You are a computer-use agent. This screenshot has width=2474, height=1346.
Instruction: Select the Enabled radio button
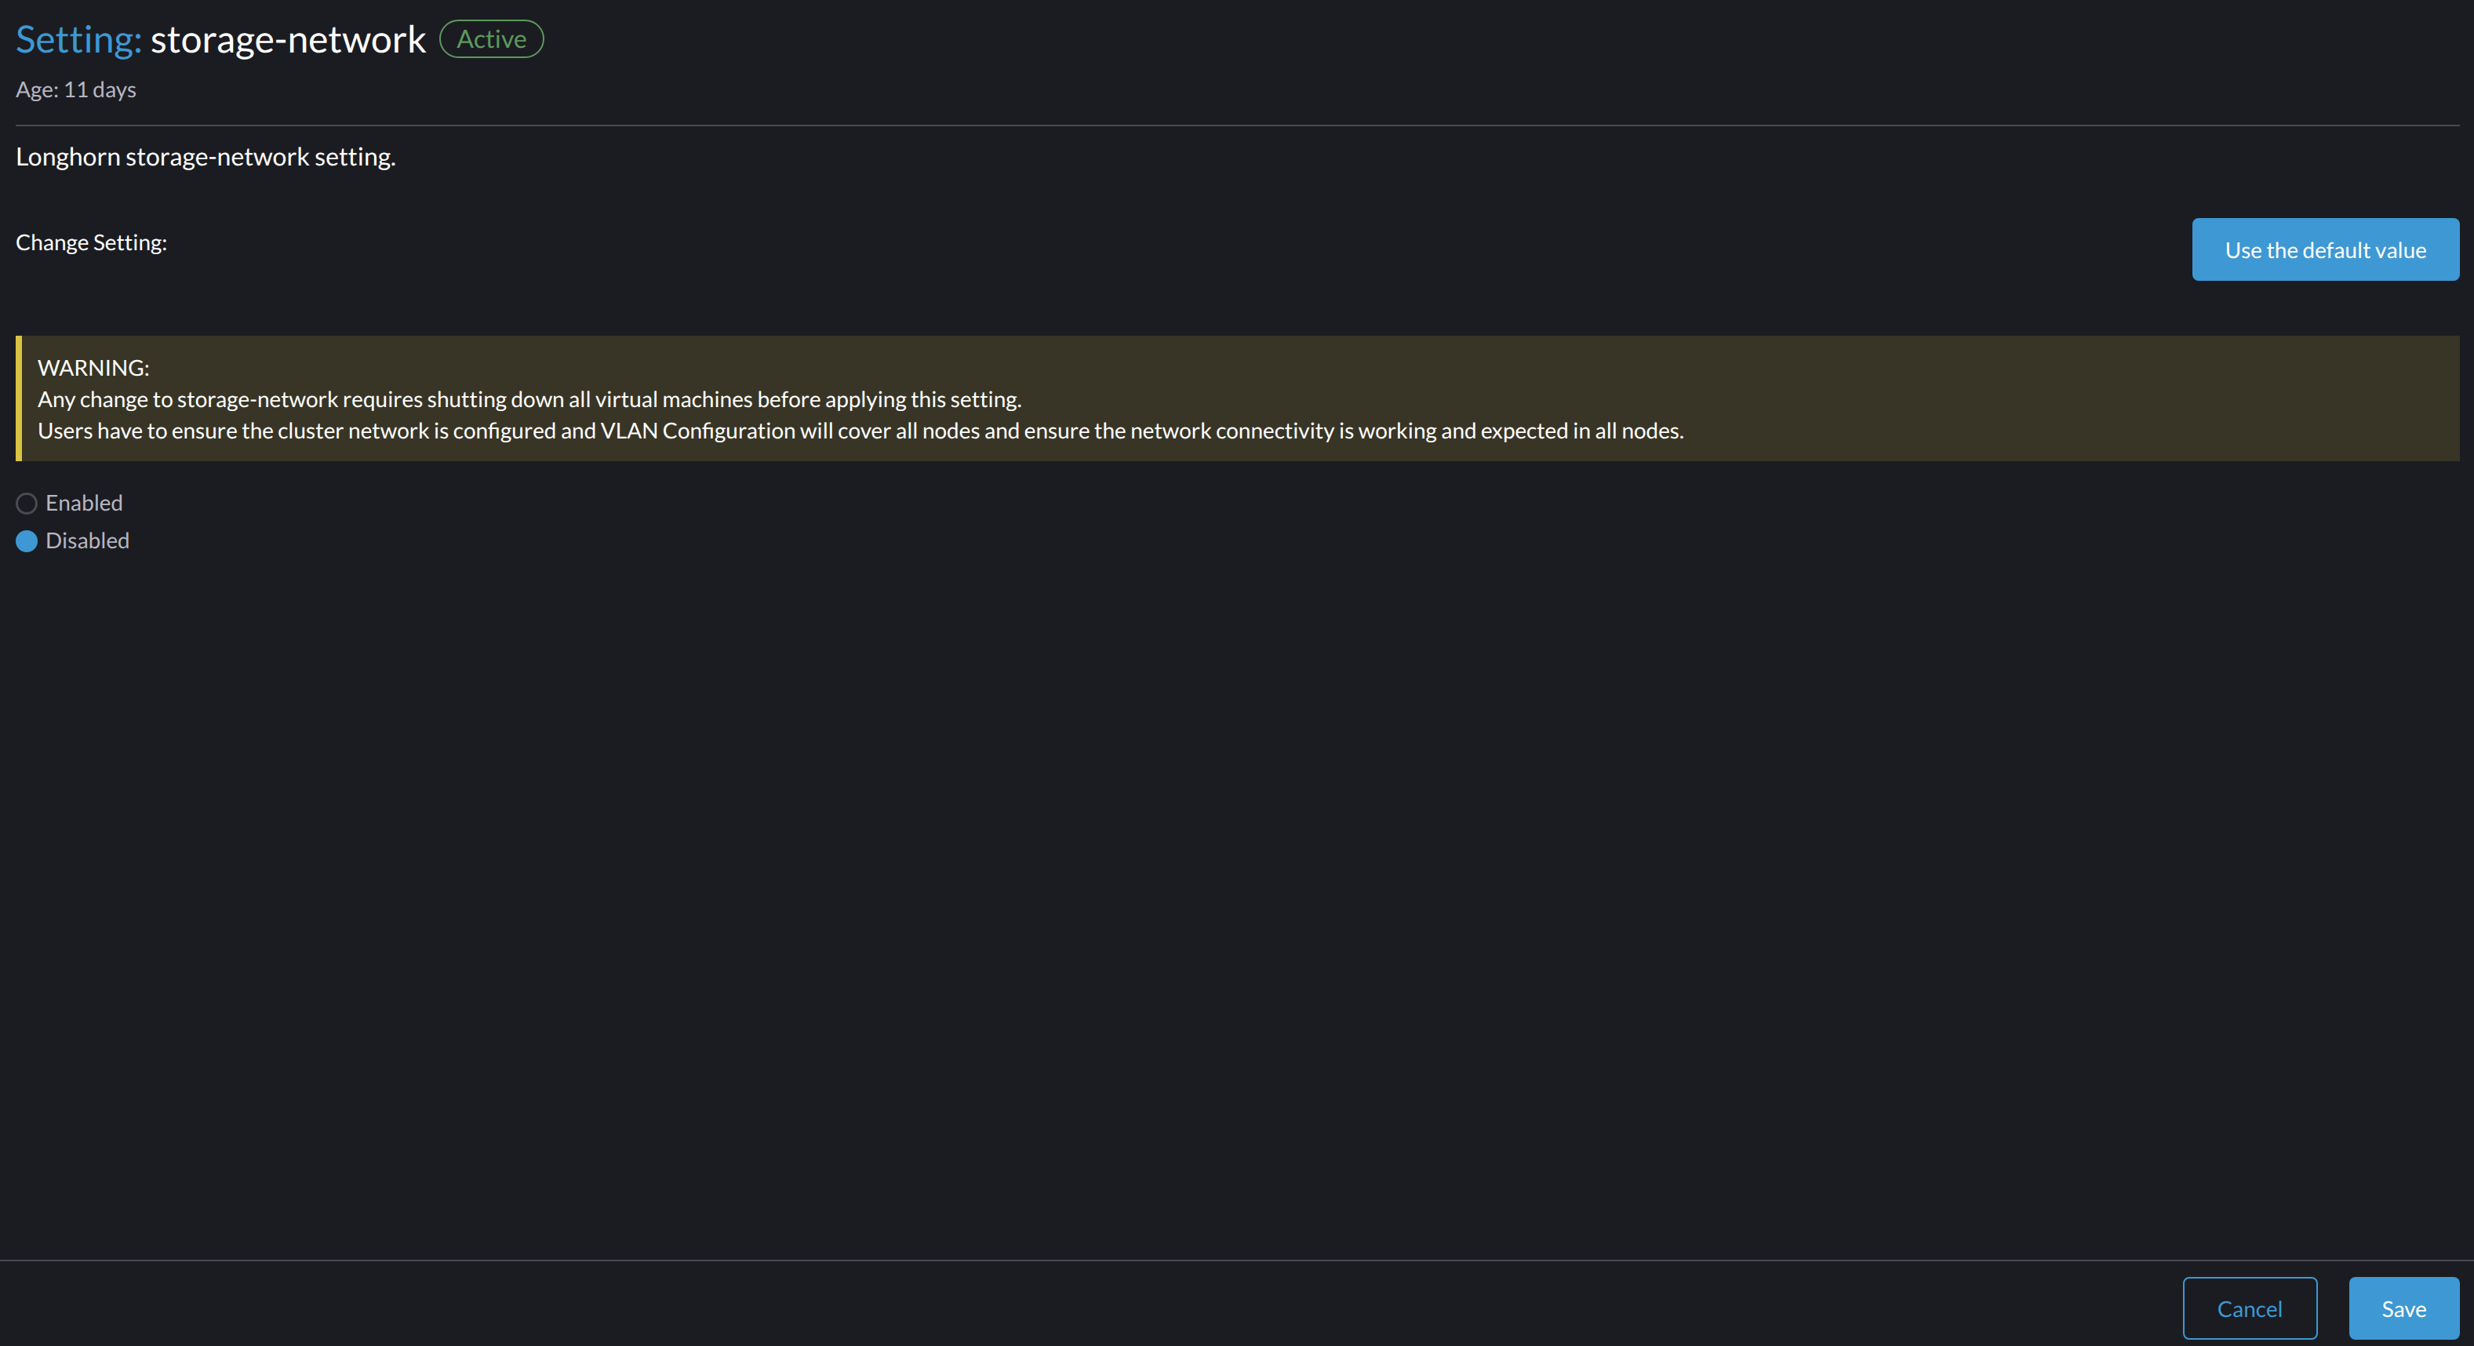pos(26,502)
